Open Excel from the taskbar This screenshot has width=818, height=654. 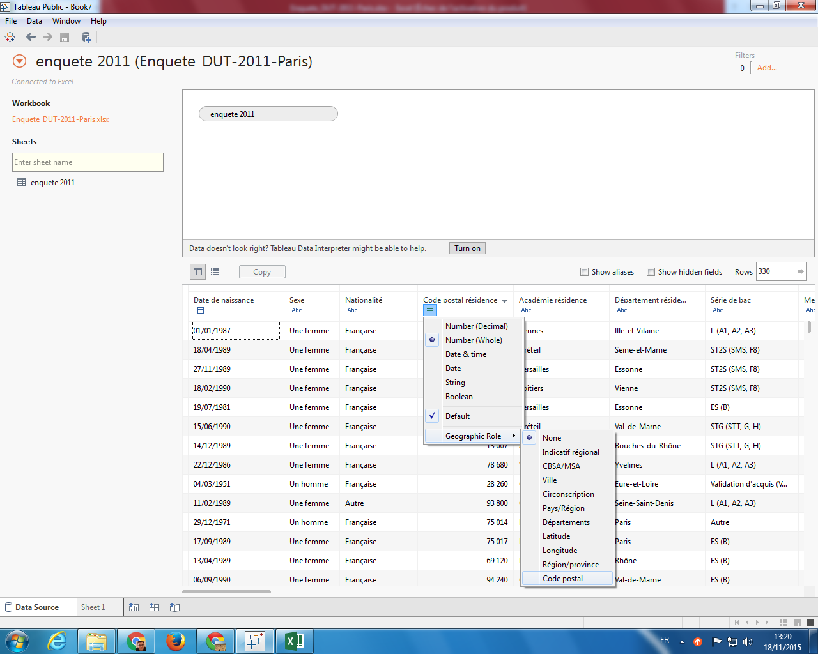coord(295,641)
